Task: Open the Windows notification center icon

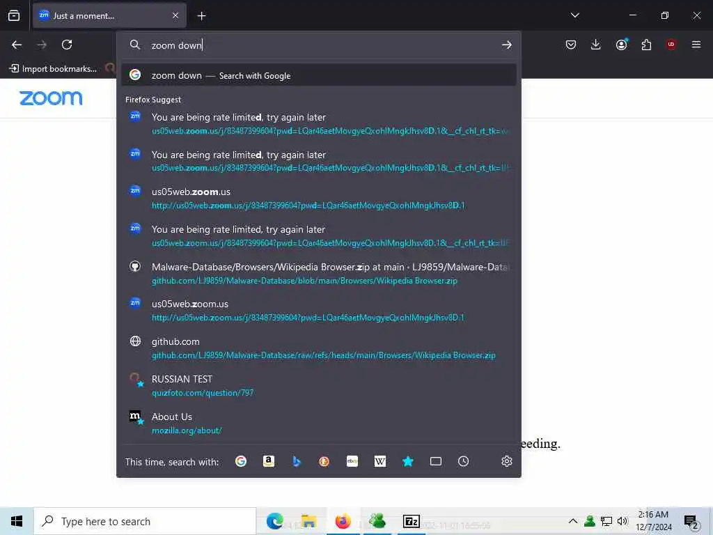Action: click(691, 522)
